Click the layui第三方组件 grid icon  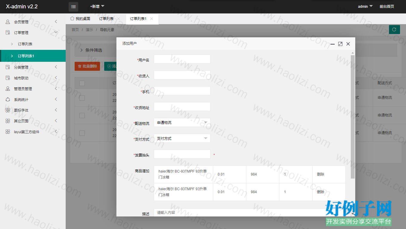(8, 132)
